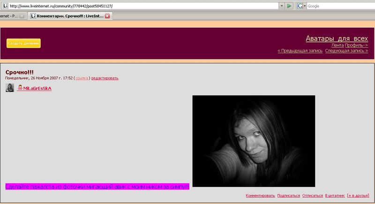Open the Аватары для всех community link
This screenshot has width=375, height=204.
[337, 38]
